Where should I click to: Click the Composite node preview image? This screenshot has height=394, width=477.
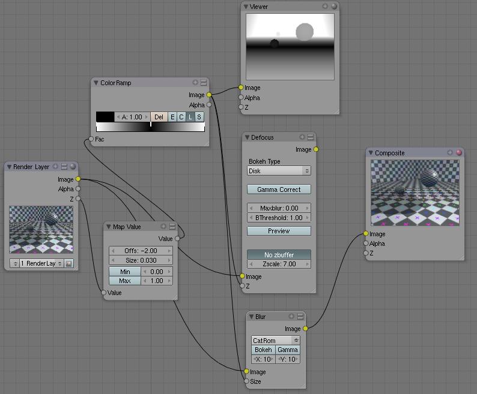[415, 193]
